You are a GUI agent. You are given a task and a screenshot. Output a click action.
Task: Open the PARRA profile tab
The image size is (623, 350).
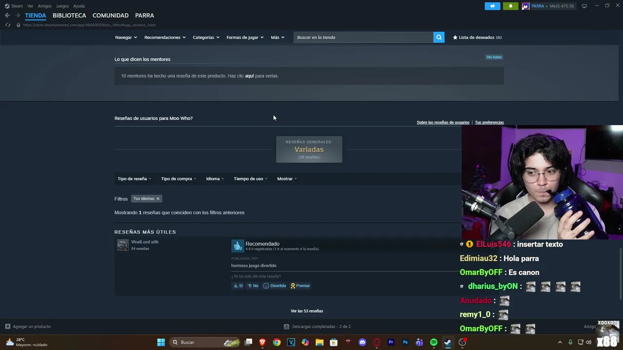pyautogui.click(x=145, y=16)
